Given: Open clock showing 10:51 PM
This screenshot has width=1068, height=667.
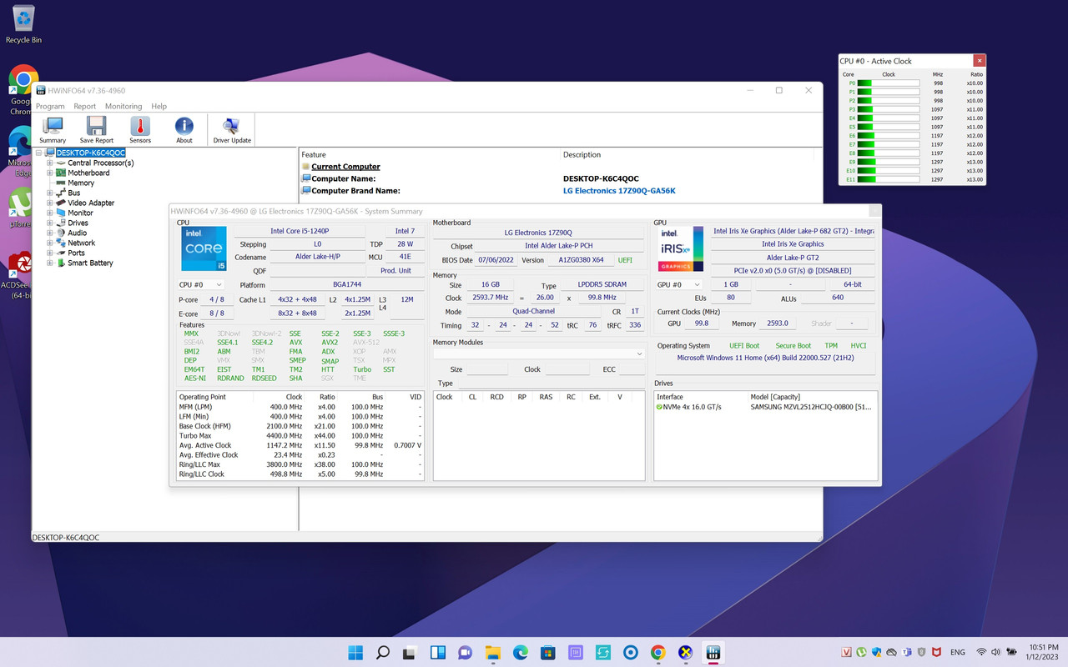Looking at the screenshot, I should (1041, 652).
